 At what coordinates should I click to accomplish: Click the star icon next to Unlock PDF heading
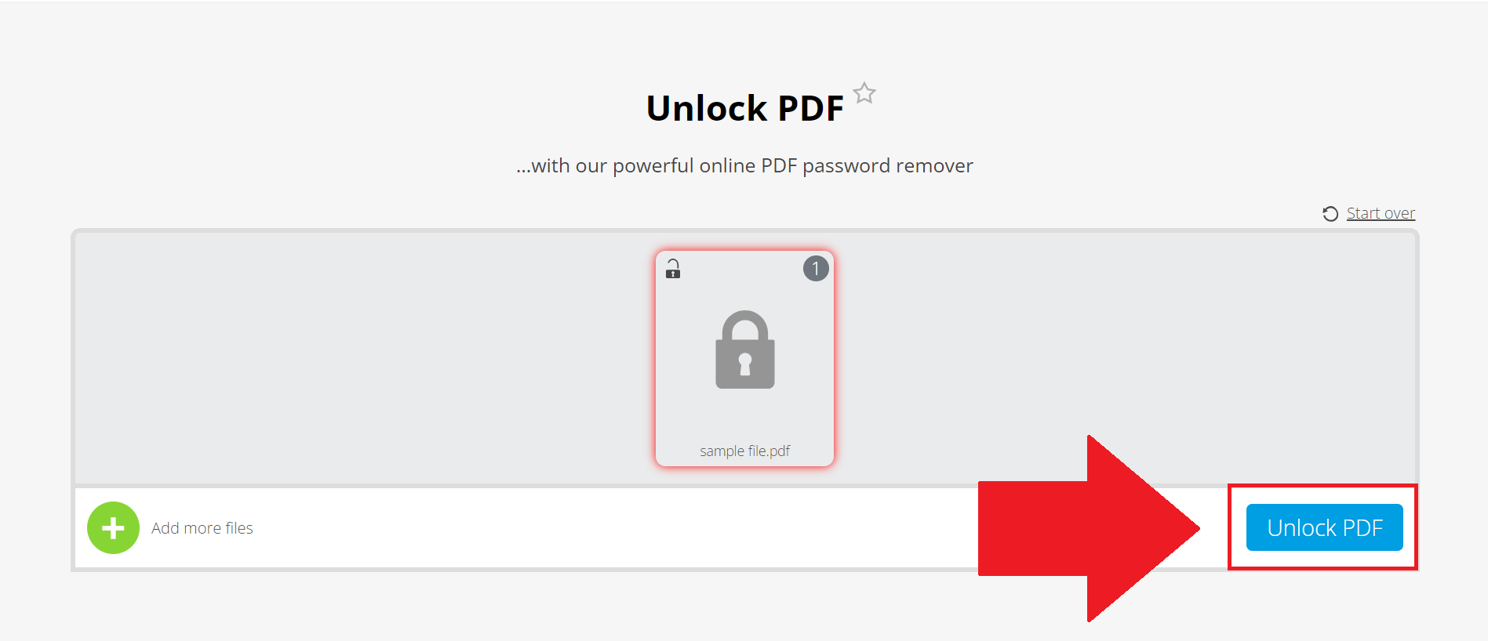(x=864, y=92)
